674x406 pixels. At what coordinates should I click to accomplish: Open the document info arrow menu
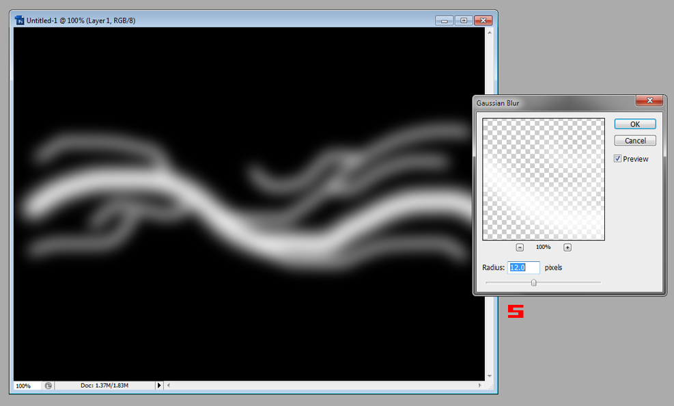pyautogui.click(x=159, y=385)
